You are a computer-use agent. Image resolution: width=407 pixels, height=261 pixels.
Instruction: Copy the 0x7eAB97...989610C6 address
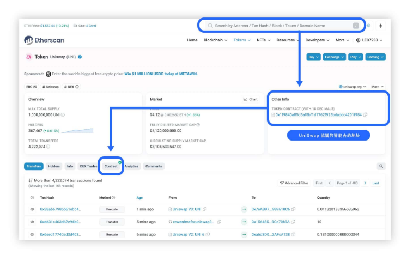(294, 209)
